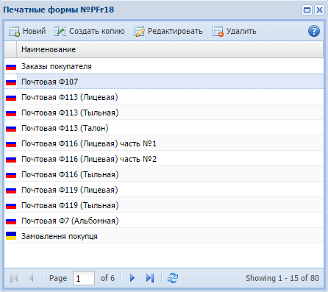Go to the previous page arrow

pyautogui.click(x=31, y=278)
